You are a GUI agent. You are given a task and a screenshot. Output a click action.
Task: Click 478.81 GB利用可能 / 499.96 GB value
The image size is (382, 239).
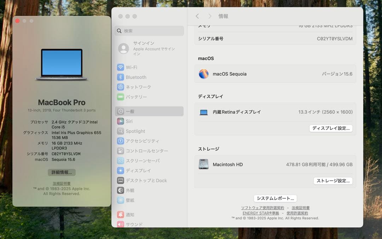tap(319, 165)
